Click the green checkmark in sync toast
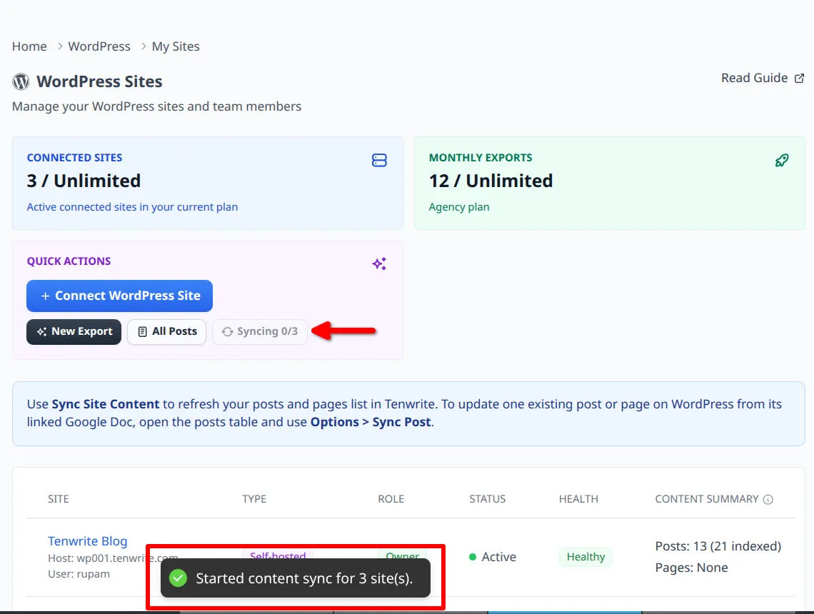 [178, 578]
